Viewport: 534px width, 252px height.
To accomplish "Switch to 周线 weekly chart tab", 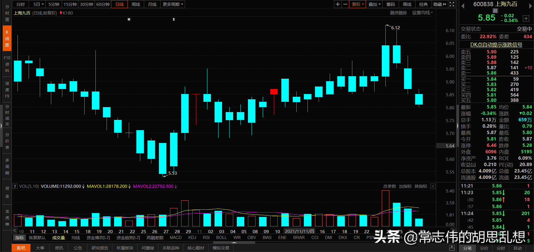I will pos(136,4).
